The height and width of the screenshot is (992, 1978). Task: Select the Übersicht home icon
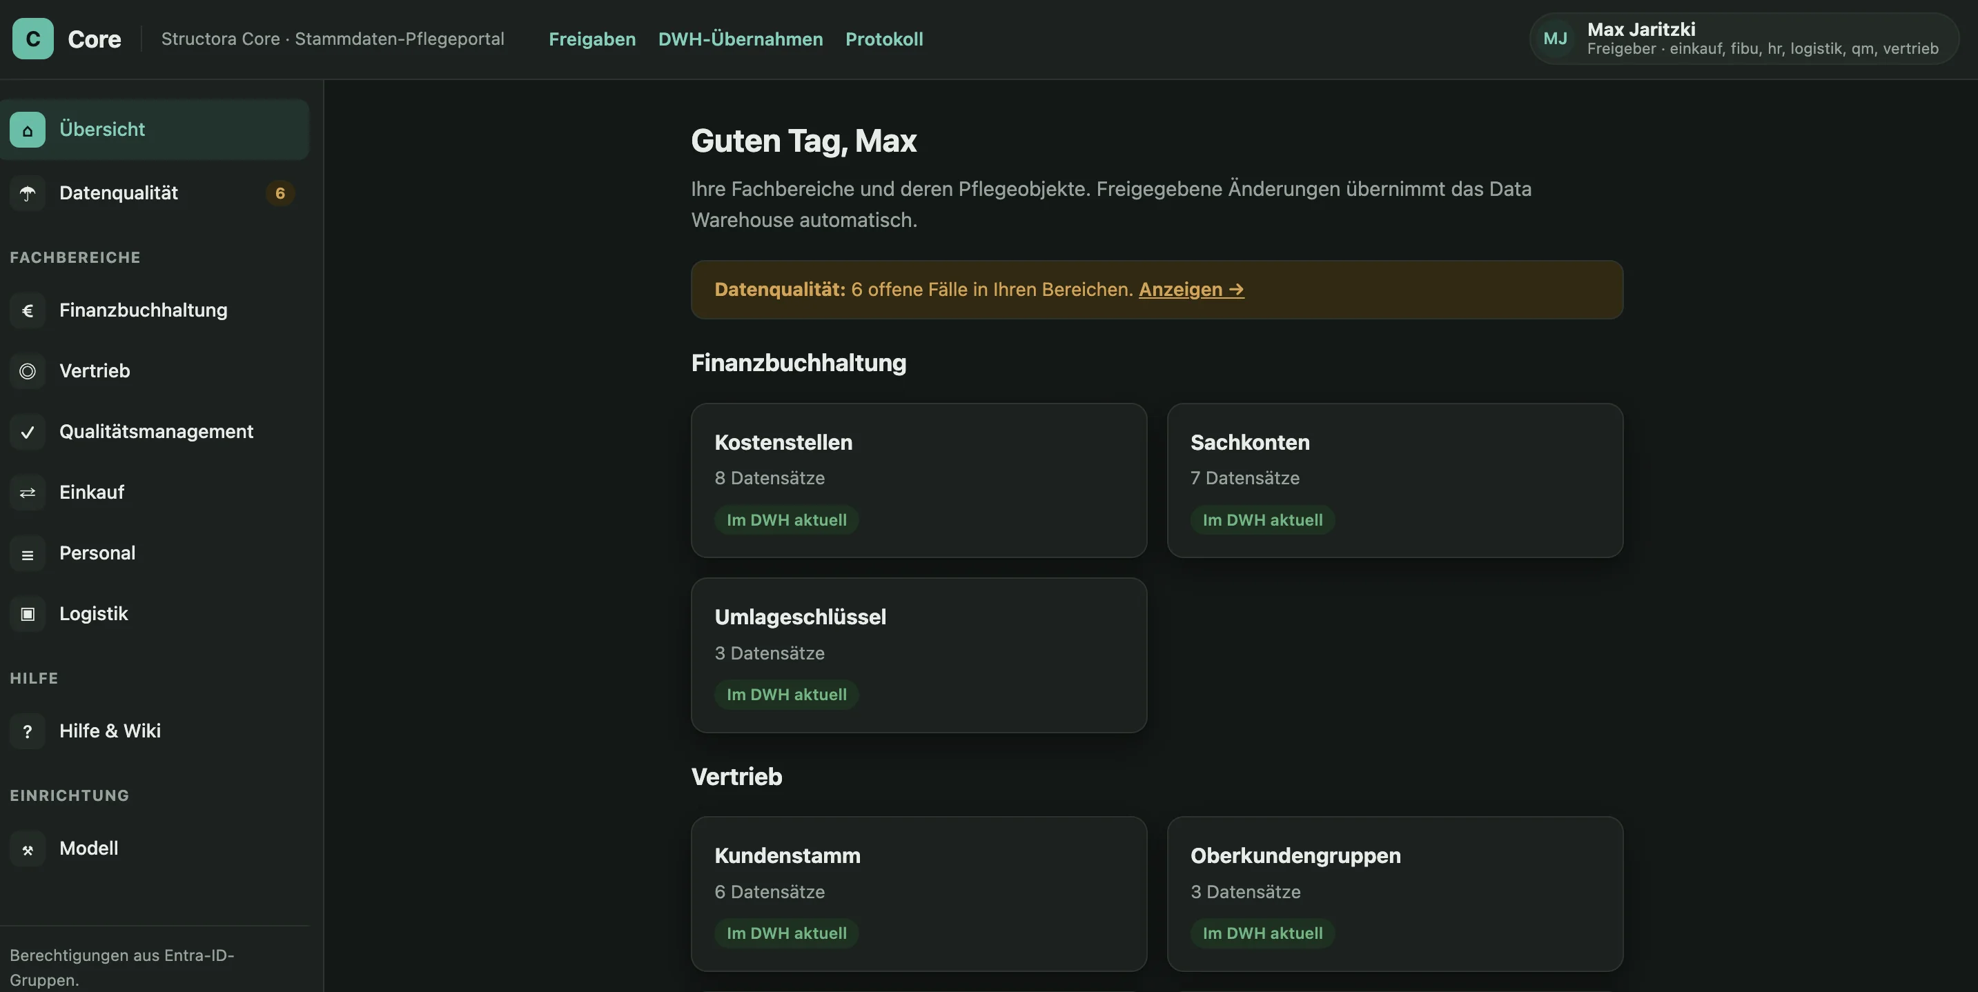pyautogui.click(x=28, y=129)
